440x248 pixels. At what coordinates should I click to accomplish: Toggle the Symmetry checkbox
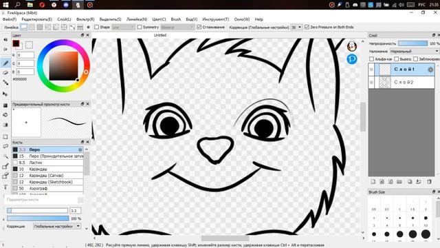pos(140,28)
